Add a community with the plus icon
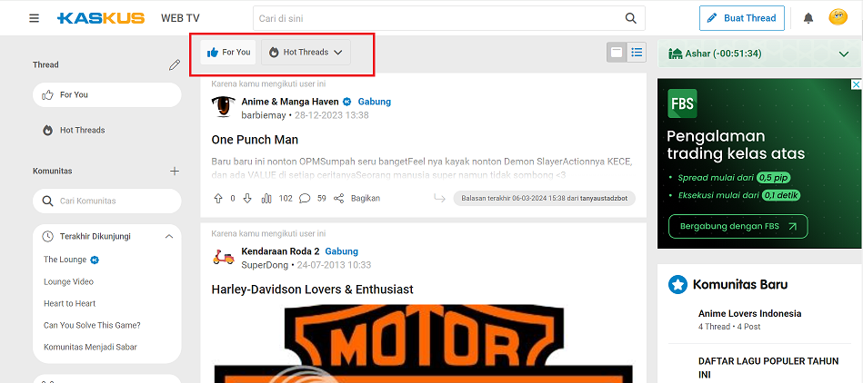863x383 pixels. 175,171
